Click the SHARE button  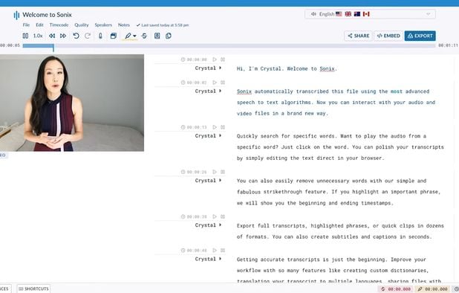(x=358, y=36)
